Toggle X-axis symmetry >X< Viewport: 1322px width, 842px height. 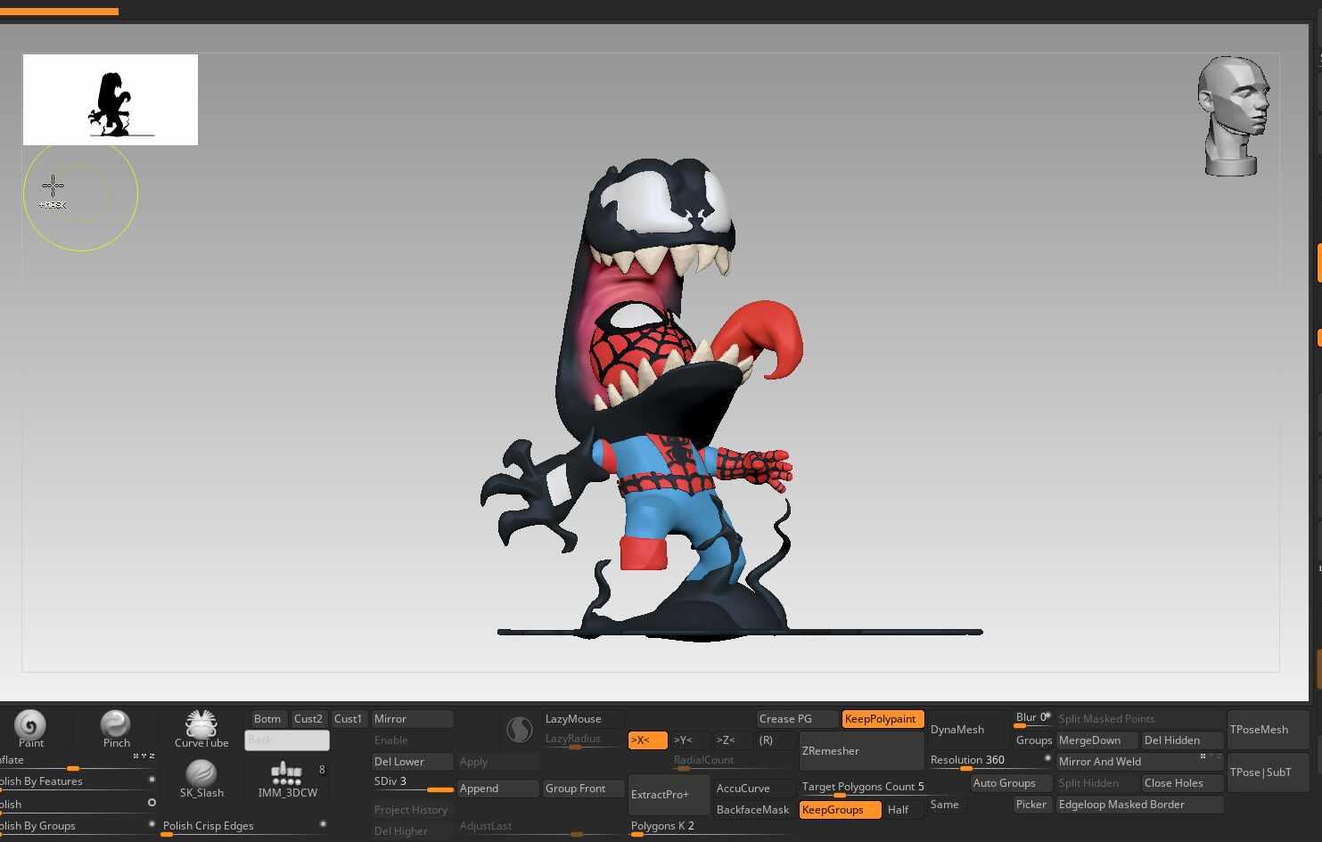pyautogui.click(x=647, y=740)
